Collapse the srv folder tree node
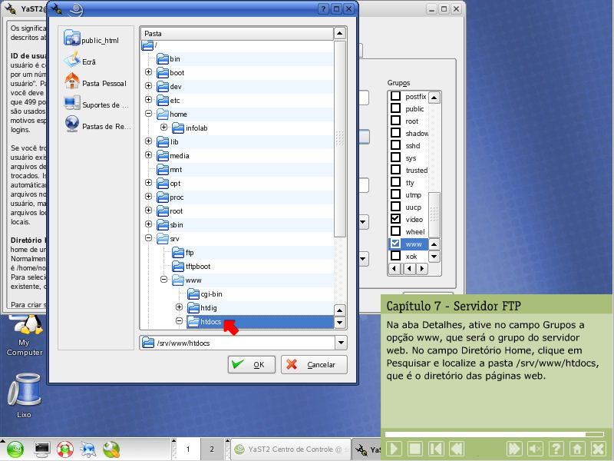 tap(149, 239)
